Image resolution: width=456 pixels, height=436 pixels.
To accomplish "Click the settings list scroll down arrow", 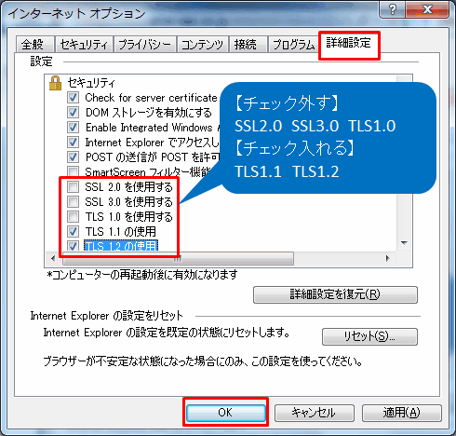I will pos(404,243).
